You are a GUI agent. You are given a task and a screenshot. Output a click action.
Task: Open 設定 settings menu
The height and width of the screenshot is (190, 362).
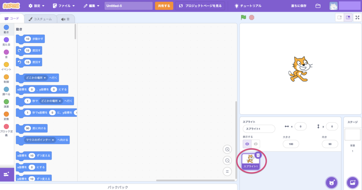[36, 6]
